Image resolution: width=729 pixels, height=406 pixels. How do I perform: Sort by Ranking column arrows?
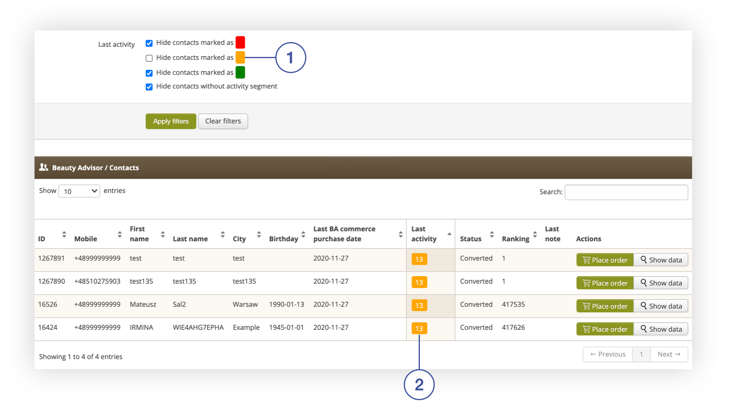(x=535, y=234)
